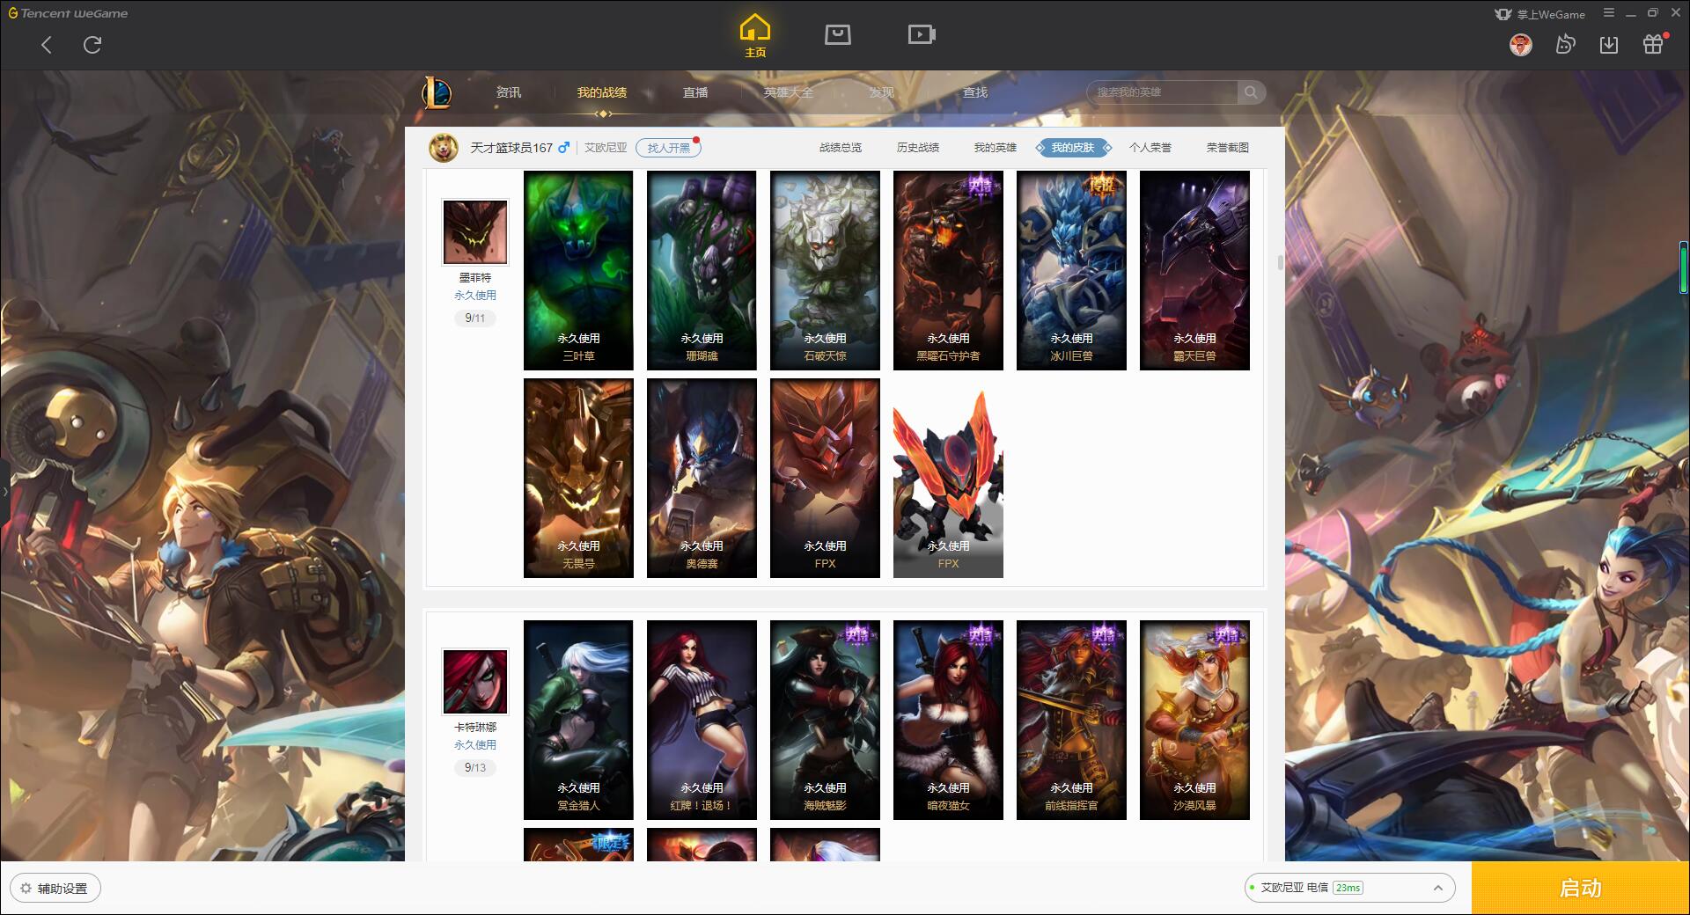Open the 赏金猎人 skin card
Image resolution: width=1690 pixels, height=915 pixels.
[x=578, y=720]
